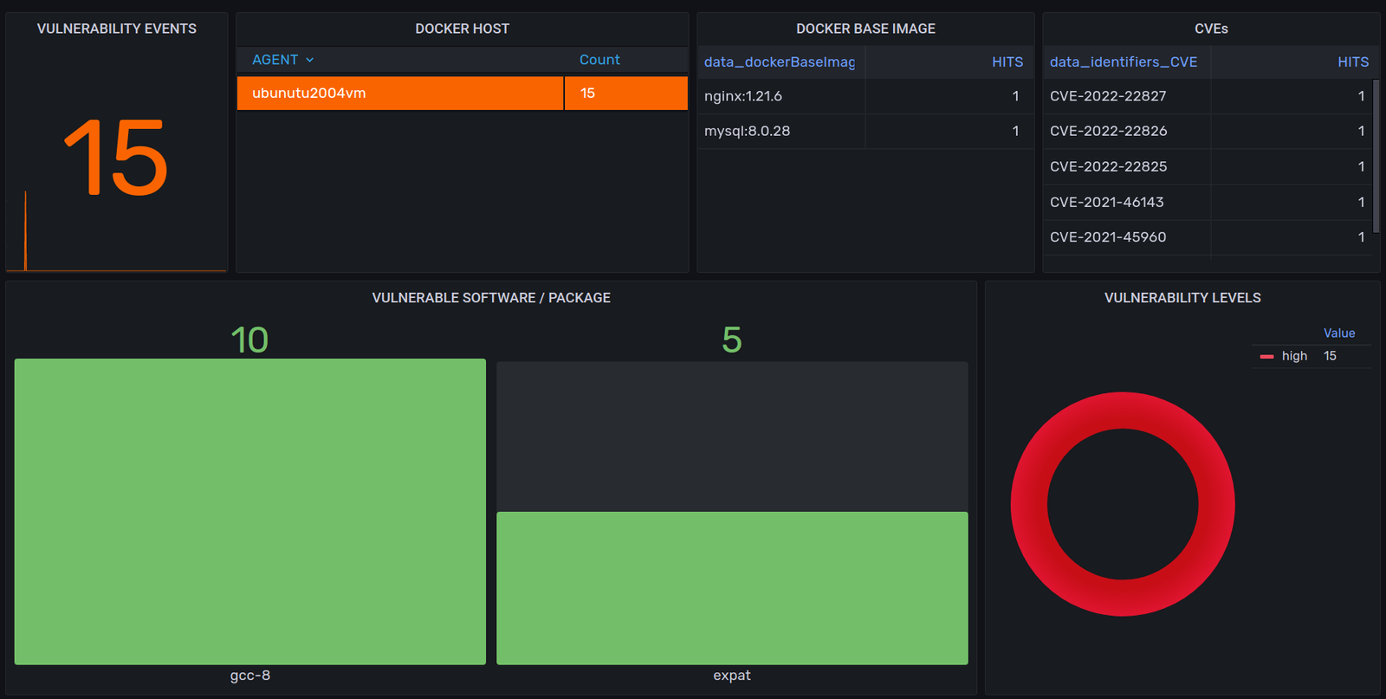Click the gcc-8 green bar
The image size is (1386, 699).
tap(249, 511)
